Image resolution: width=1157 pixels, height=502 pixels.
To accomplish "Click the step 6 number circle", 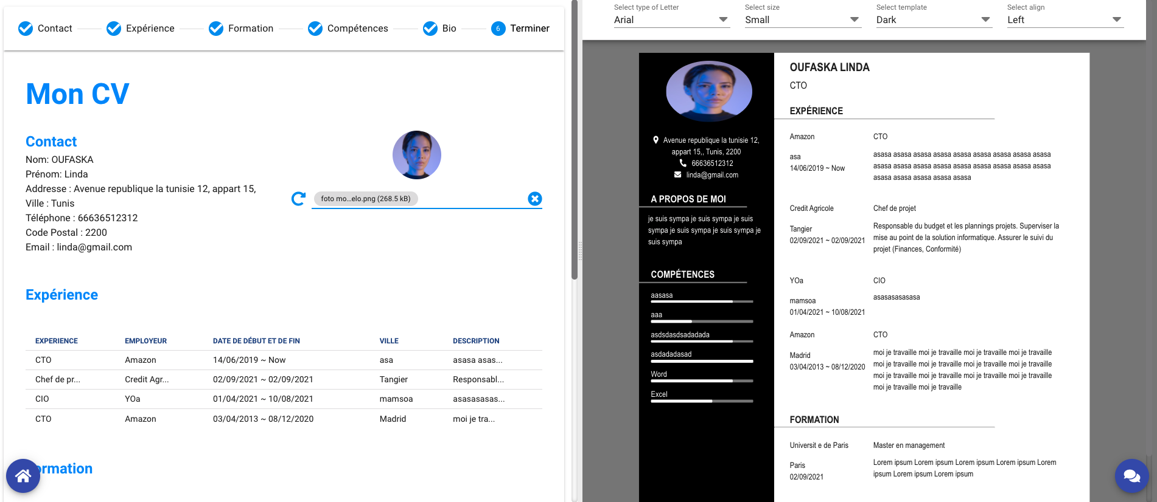I will 498,29.
